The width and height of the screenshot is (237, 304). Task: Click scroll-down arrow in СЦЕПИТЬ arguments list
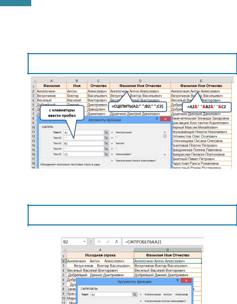pos(165,155)
